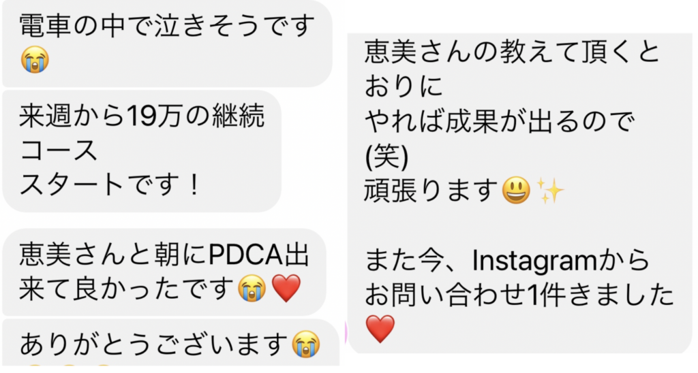Viewport: 698px width, 373px height.
Task: Click the crying emoji after ありがとうございます
Action: (x=306, y=344)
